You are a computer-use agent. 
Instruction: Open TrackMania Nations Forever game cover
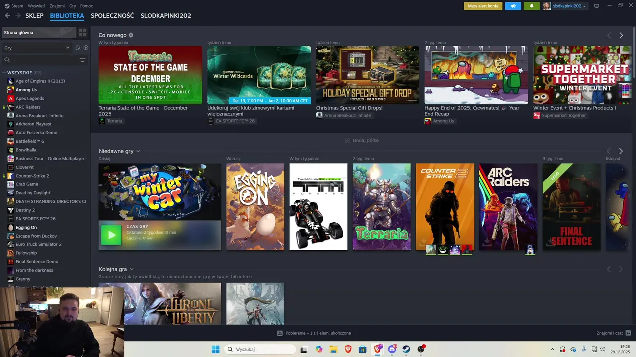318,207
